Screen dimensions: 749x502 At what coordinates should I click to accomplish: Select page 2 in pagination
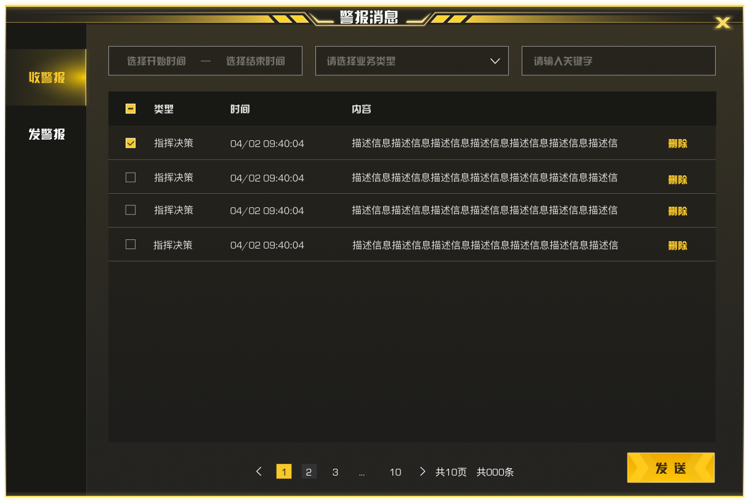pos(309,472)
